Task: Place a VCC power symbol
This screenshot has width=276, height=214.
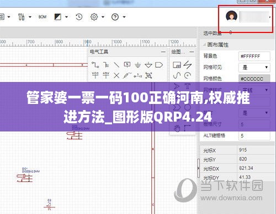Action: (x=95, y=75)
